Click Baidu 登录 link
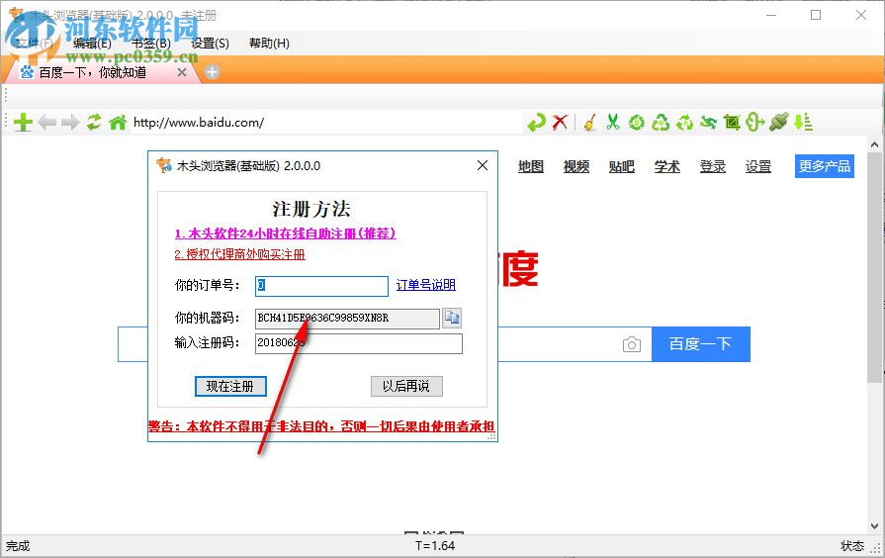The width and height of the screenshot is (885, 558). (712, 166)
